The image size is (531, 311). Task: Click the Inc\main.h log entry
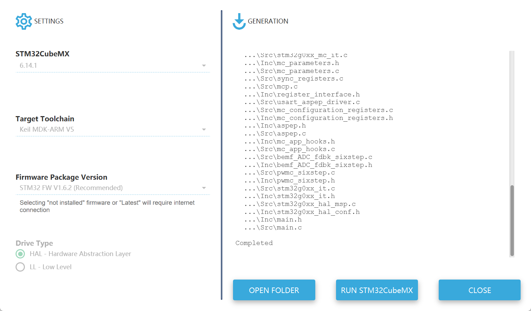273,220
